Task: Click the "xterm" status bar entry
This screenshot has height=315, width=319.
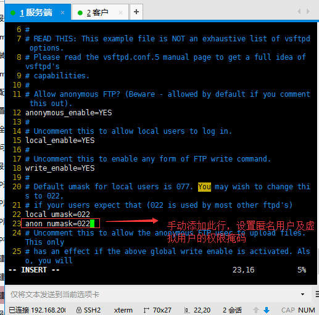Action: coord(123,310)
